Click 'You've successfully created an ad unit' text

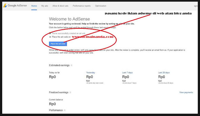click(68, 33)
